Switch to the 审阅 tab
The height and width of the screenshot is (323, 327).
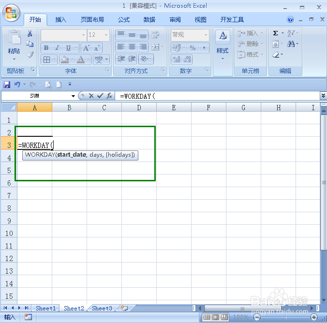point(175,20)
